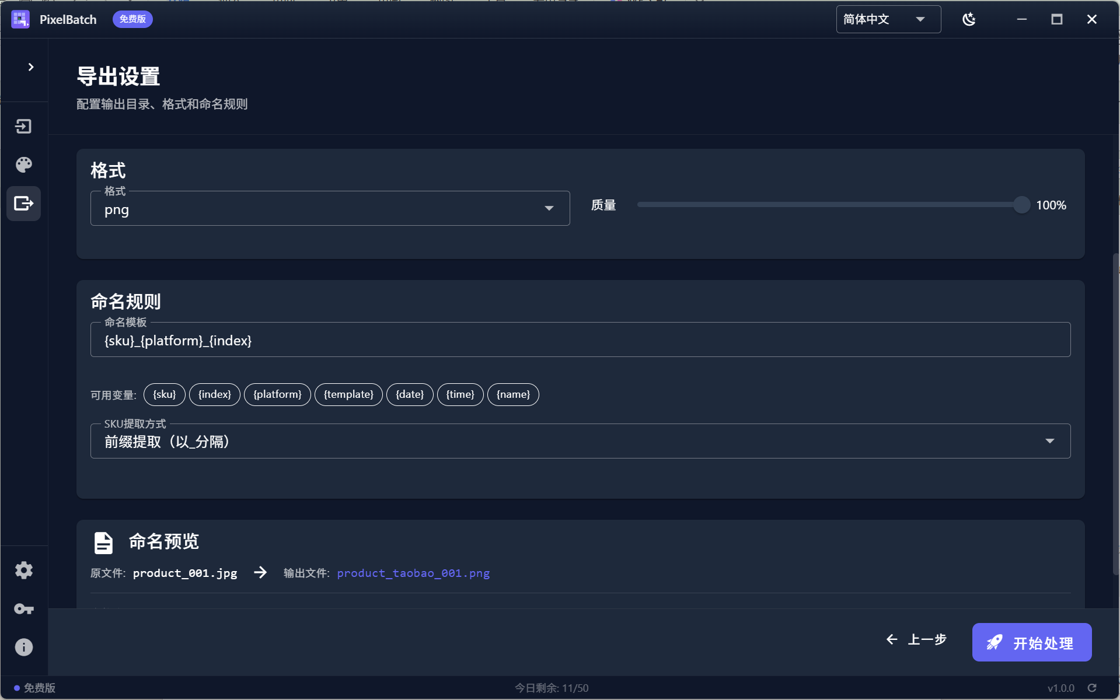1120x700 pixels.
Task: Insert the {date} variable chip
Action: pyautogui.click(x=410, y=395)
